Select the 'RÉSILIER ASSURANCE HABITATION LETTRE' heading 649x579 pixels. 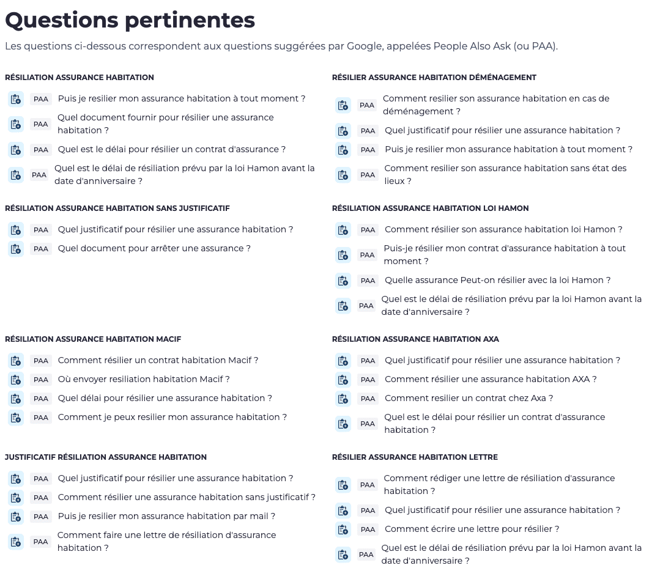pyautogui.click(x=415, y=457)
